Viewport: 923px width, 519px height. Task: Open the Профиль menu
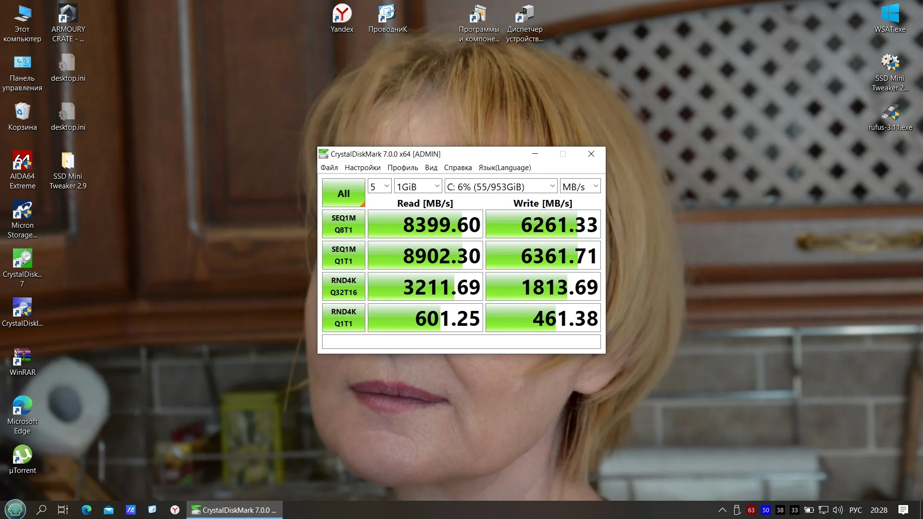[403, 168]
